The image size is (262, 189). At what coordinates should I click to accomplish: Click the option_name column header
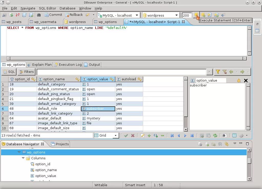pos(59,79)
